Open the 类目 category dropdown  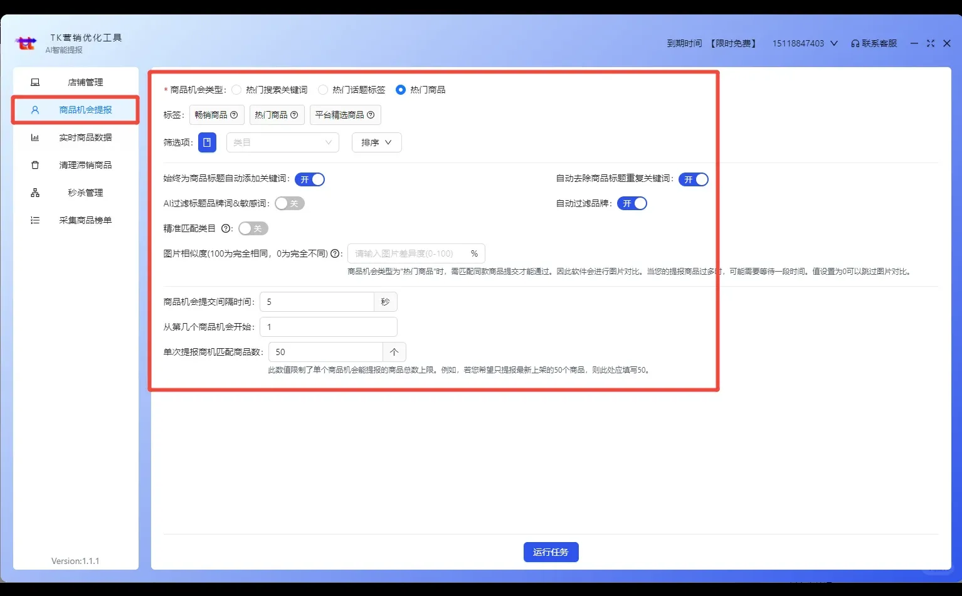[x=282, y=142]
